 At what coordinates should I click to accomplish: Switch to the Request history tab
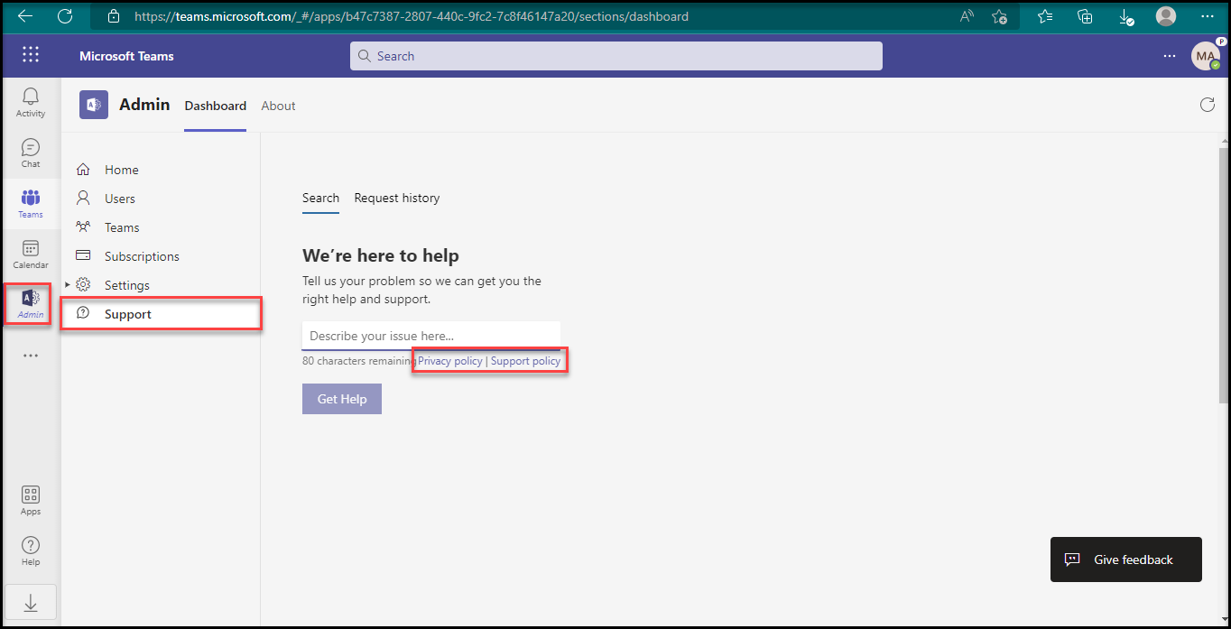pos(396,198)
